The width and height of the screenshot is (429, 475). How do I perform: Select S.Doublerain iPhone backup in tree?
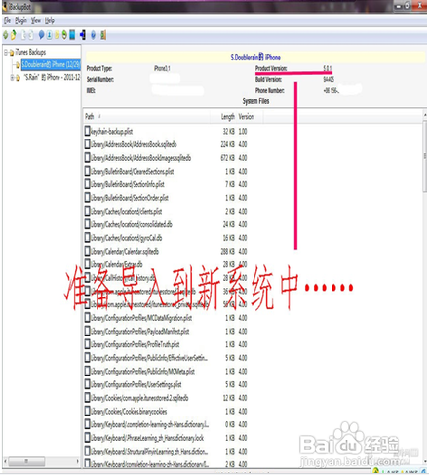[51, 64]
